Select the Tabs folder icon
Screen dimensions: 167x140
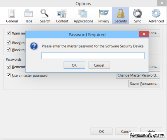click(29, 13)
